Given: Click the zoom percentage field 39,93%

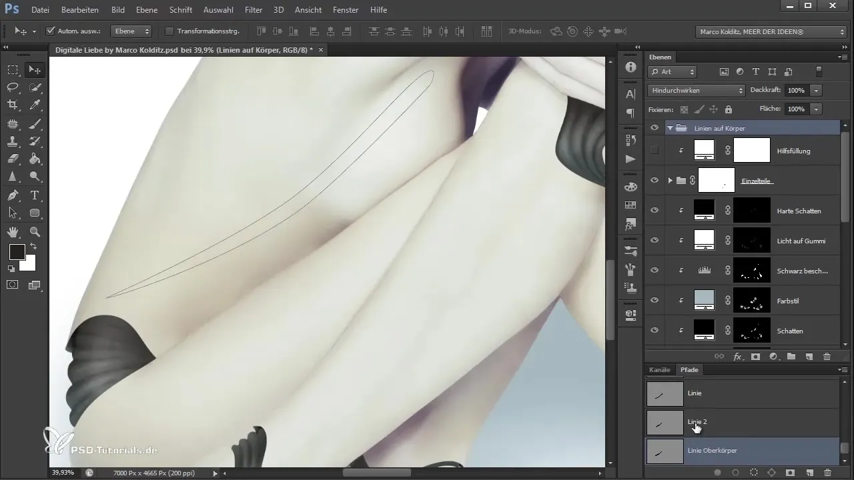Looking at the screenshot, I should 63,473.
